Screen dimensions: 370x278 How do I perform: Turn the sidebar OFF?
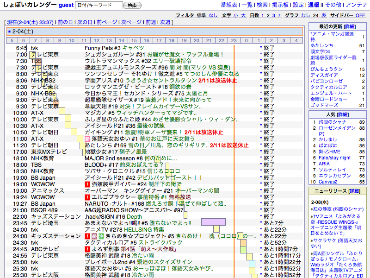point(360,15)
